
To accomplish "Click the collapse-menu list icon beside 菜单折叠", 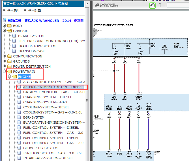I will tap(25, 10).
